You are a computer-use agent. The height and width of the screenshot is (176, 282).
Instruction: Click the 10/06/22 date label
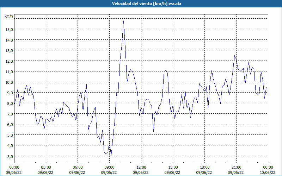coord(268,172)
